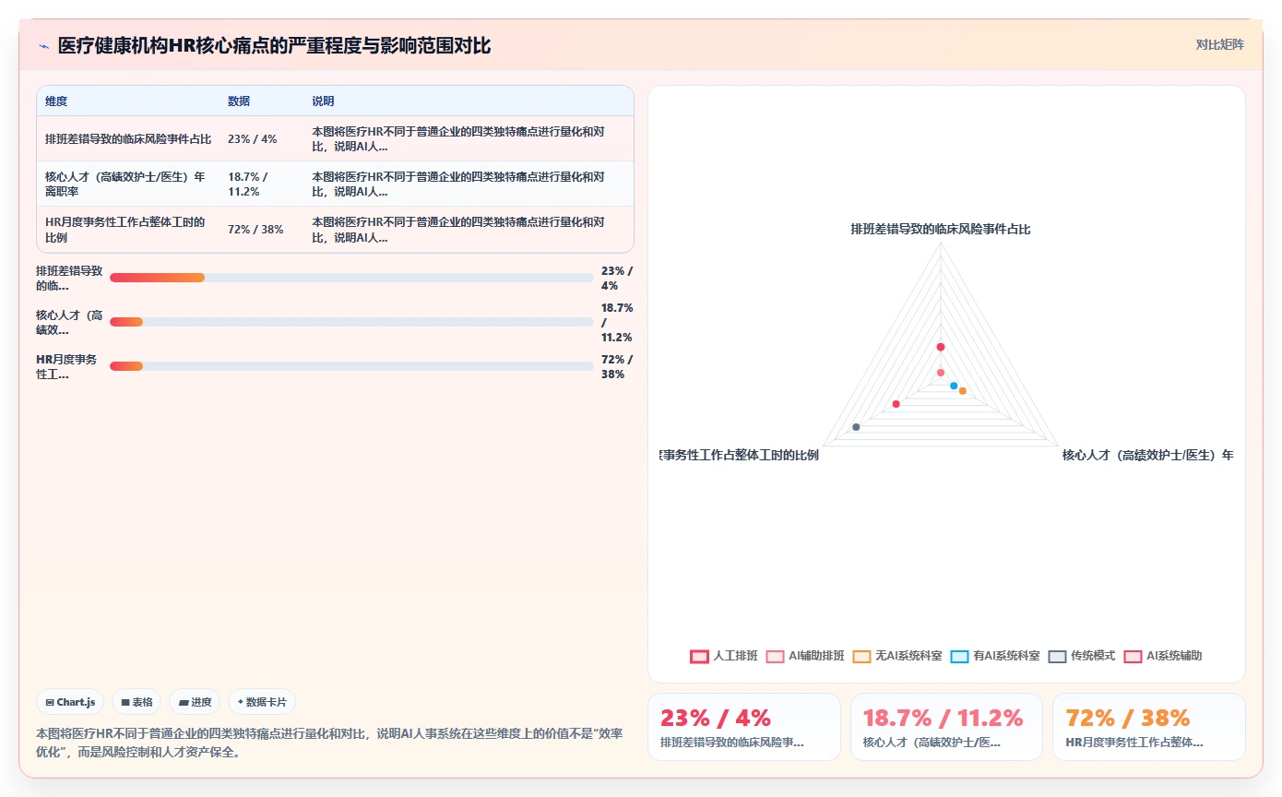Open the 23% / 4% data card
Viewport: 1282px width, 797px height.
tap(744, 727)
